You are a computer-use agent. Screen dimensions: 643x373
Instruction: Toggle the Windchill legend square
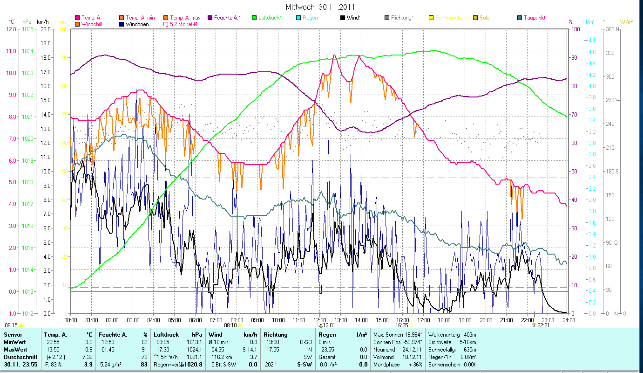click(77, 24)
